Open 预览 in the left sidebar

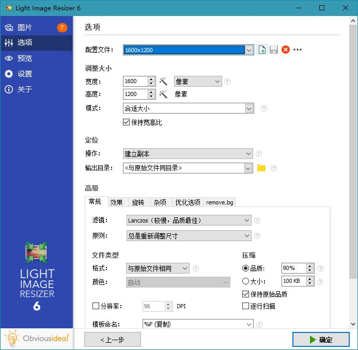tap(25, 58)
